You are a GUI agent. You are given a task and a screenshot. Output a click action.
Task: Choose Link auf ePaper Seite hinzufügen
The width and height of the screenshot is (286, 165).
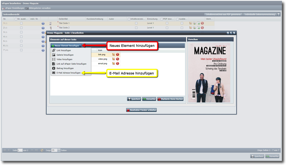pos(71,64)
